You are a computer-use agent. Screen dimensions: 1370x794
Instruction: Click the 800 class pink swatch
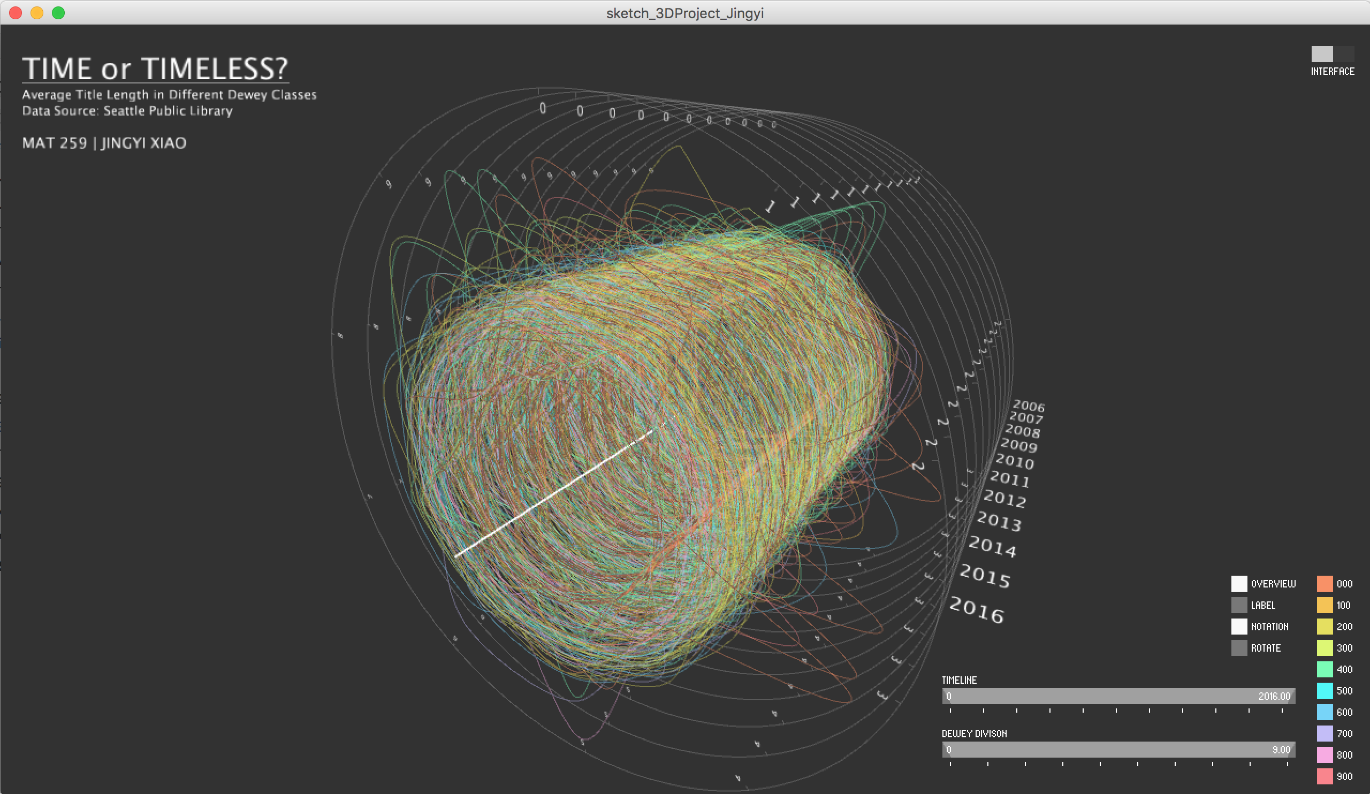point(1325,755)
